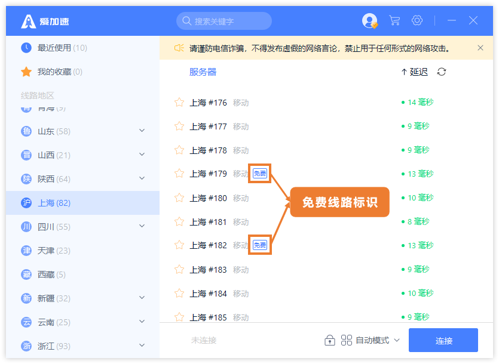
Task: Click the 鲁 icon for 山东
Action: point(26,131)
